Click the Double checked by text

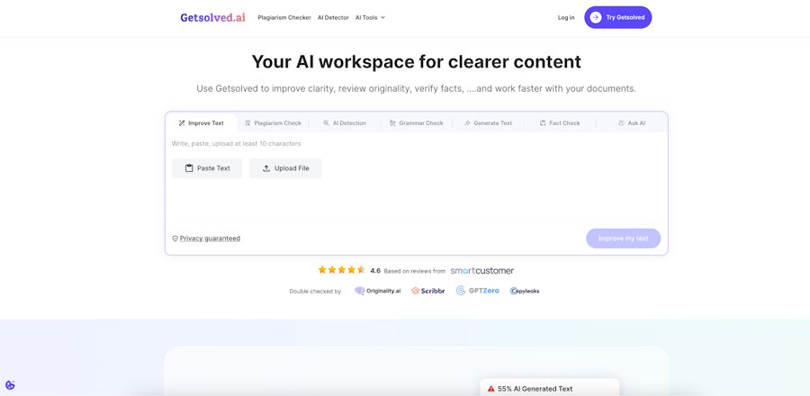point(315,292)
